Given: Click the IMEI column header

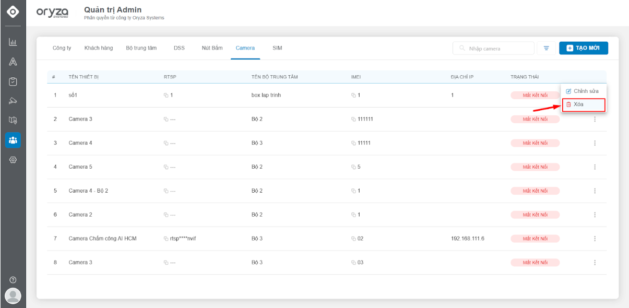Looking at the screenshot, I should [356, 77].
